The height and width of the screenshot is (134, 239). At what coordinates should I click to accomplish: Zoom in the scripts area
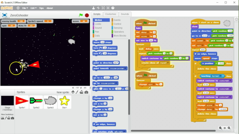click(229, 128)
